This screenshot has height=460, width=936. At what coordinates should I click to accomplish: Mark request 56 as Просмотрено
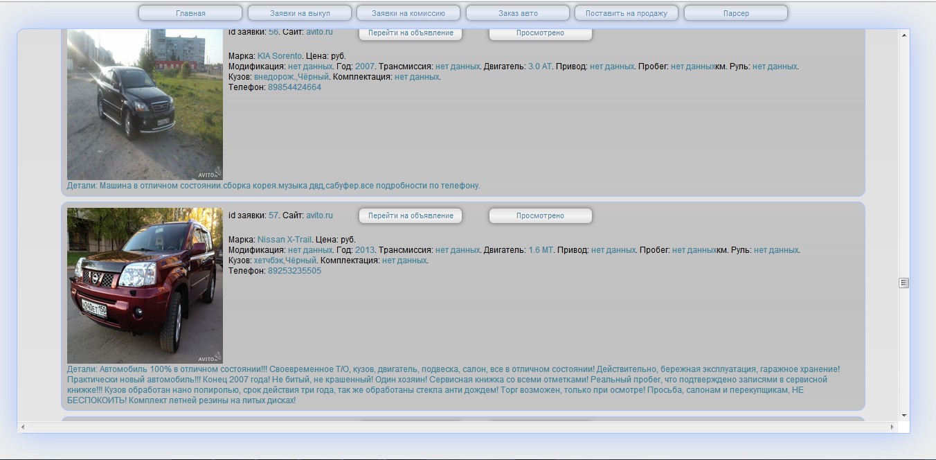[x=541, y=33]
